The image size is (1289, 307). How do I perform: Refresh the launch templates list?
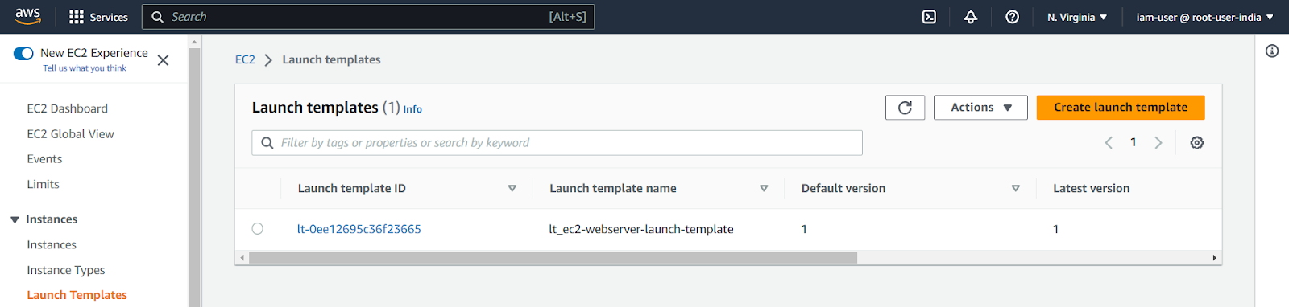[905, 108]
